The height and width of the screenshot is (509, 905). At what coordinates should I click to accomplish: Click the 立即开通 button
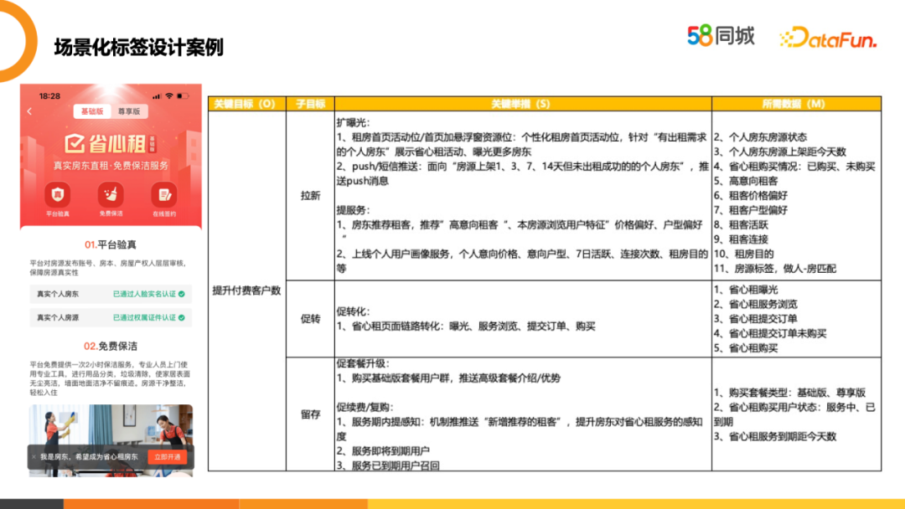[x=168, y=455]
